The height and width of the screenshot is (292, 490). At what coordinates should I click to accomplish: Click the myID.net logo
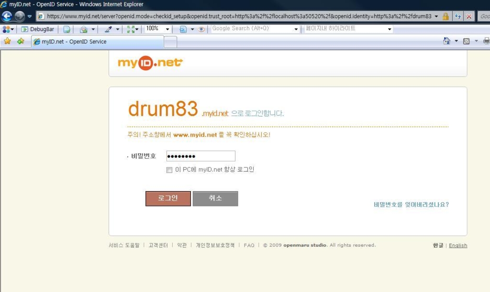[150, 63]
